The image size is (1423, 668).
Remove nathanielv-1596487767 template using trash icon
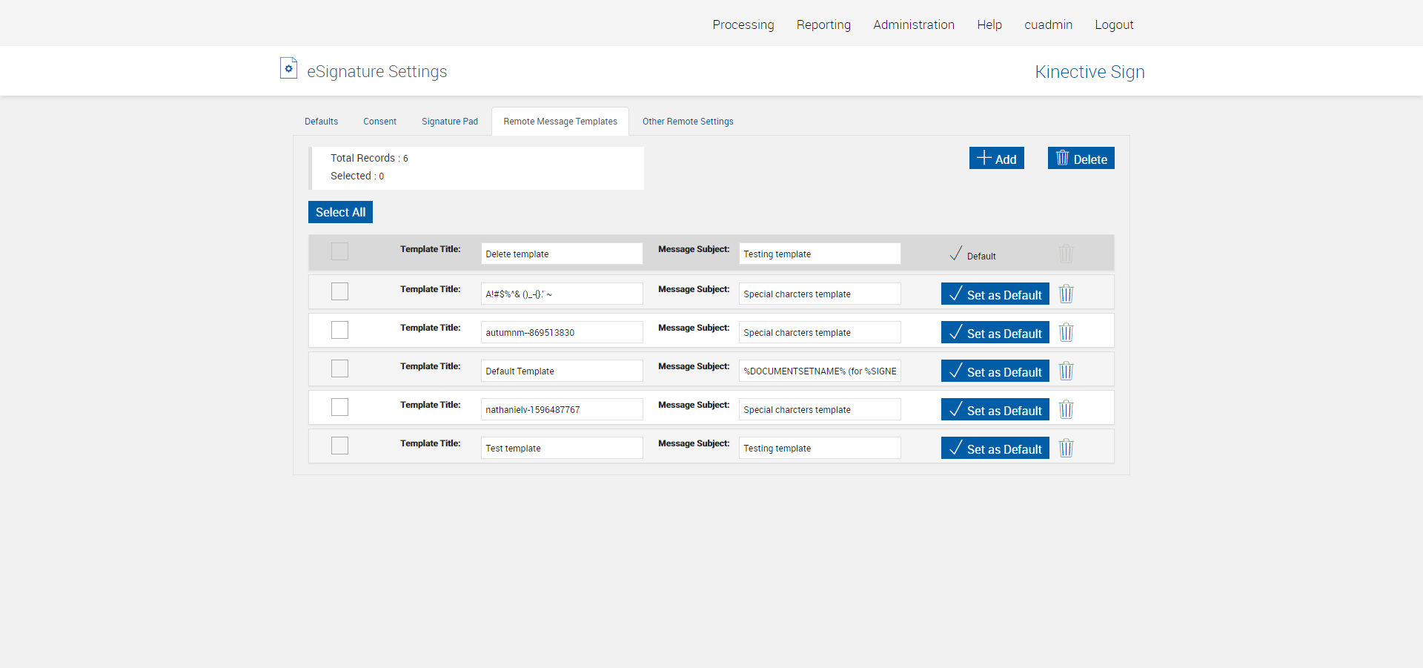pos(1066,410)
